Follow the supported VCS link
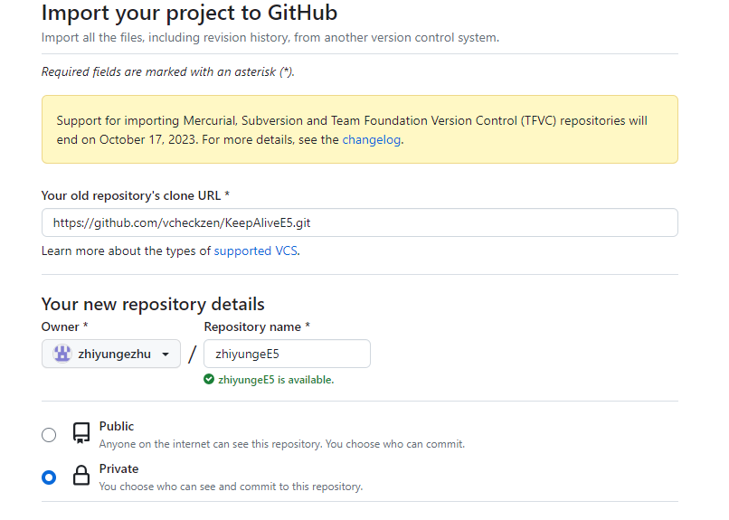The image size is (729, 520). 255,251
